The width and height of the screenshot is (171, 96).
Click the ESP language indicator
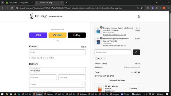pos(153,94)
